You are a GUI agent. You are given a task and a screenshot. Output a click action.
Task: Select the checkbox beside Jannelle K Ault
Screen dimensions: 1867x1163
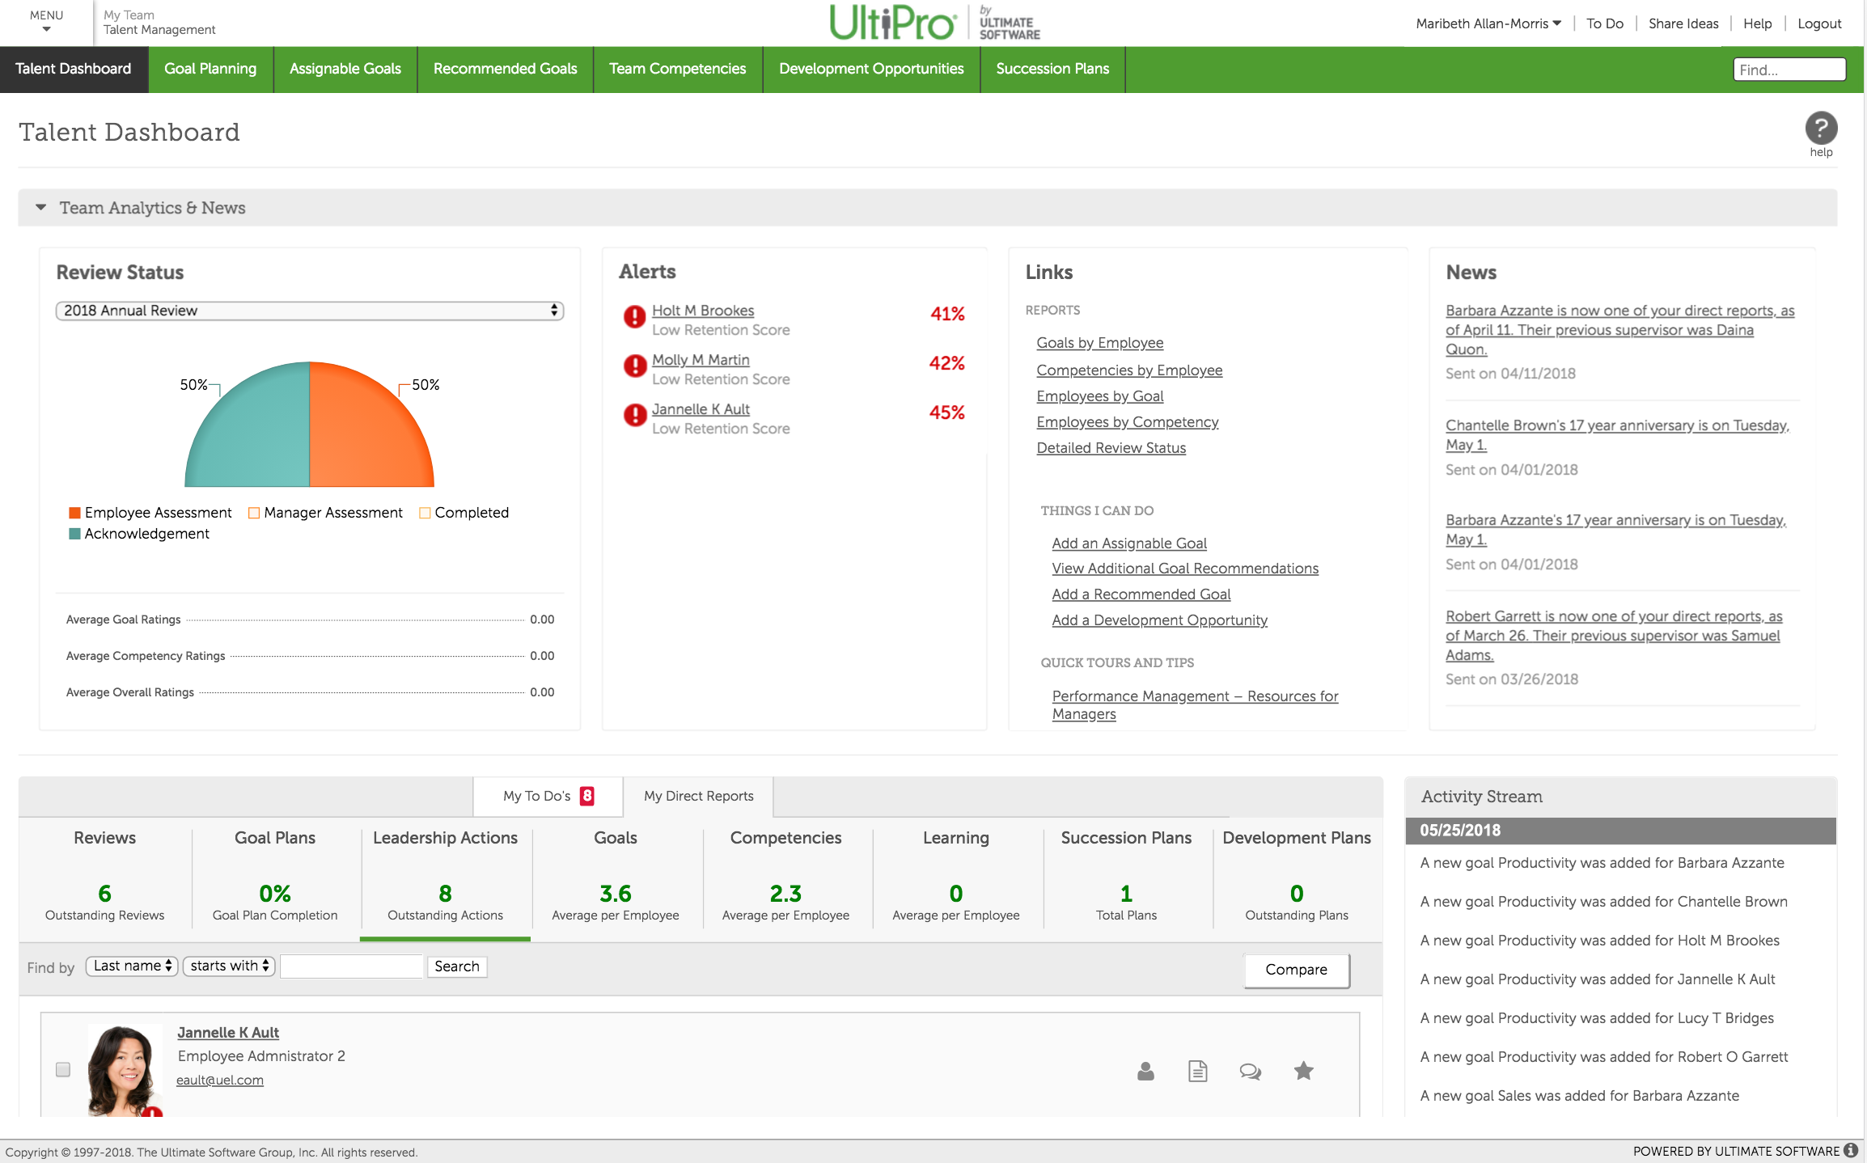62,1068
